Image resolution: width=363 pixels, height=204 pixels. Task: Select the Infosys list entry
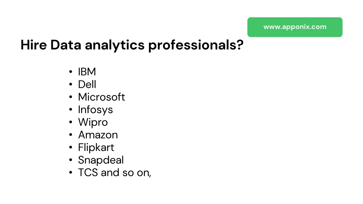point(95,110)
